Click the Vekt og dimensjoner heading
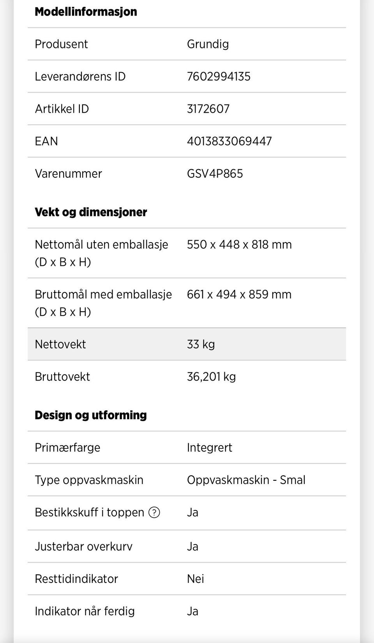The height and width of the screenshot is (643, 374). pyautogui.click(x=91, y=212)
